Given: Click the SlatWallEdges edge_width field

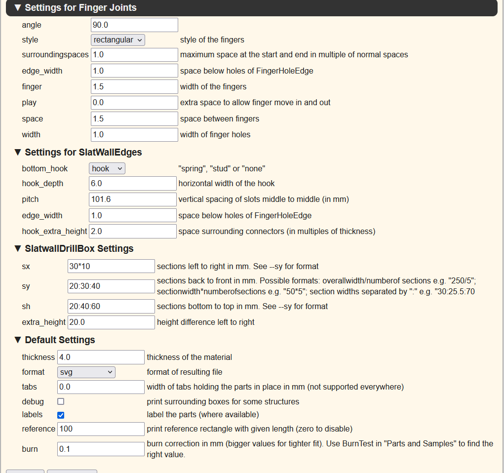Looking at the screenshot, I should 133,215.
